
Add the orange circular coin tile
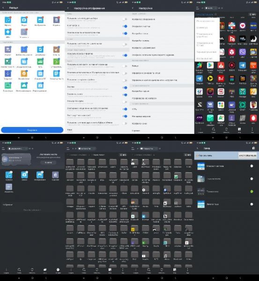point(24,74)
